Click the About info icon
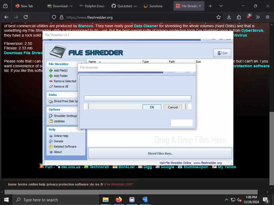The image size is (274, 205). pos(51,152)
